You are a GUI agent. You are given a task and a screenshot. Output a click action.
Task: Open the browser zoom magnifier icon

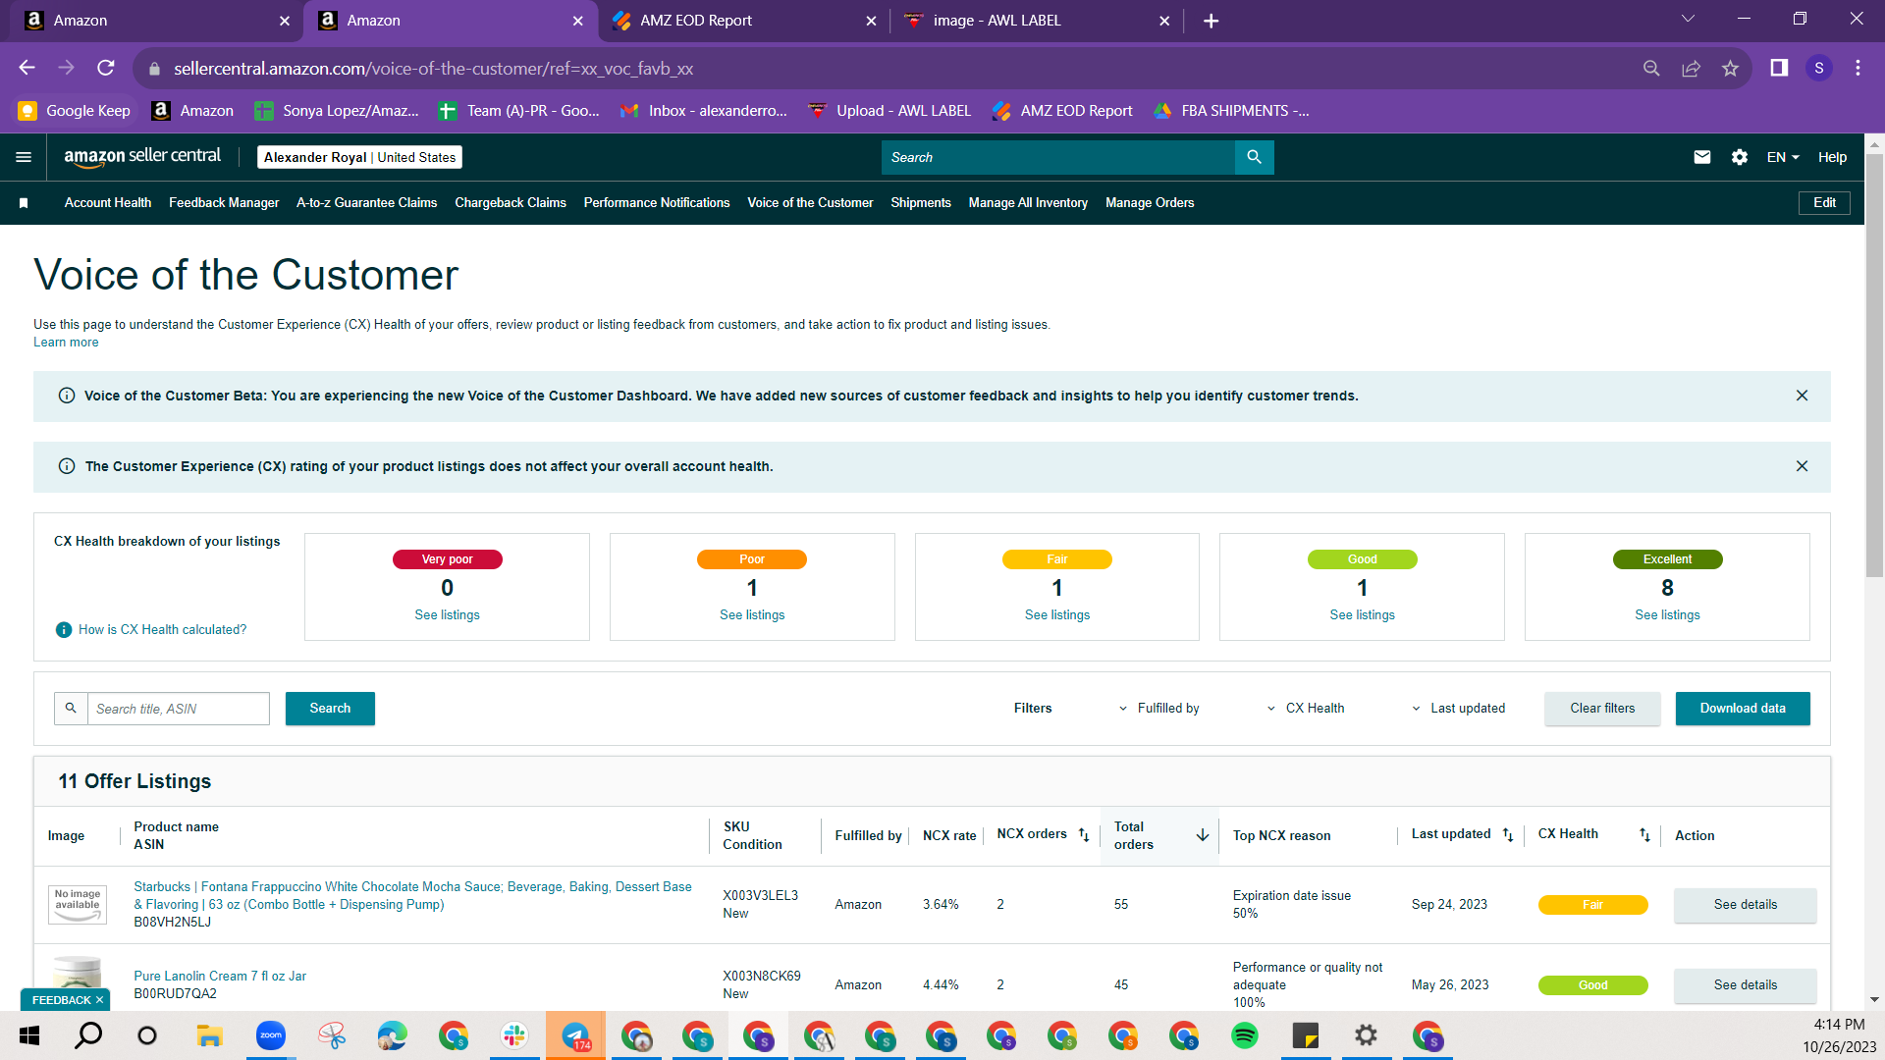pos(1651,68)
